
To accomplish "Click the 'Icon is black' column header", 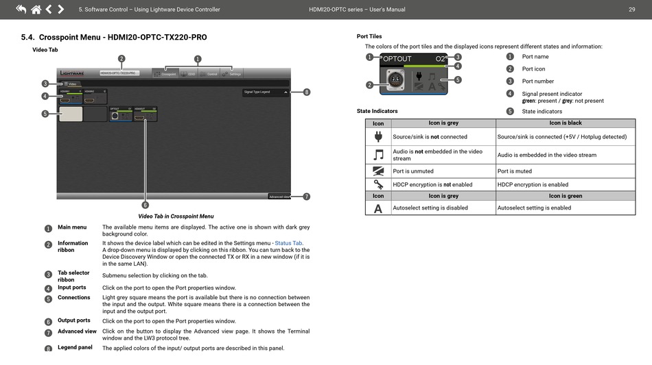I will [x=566, y=123].
